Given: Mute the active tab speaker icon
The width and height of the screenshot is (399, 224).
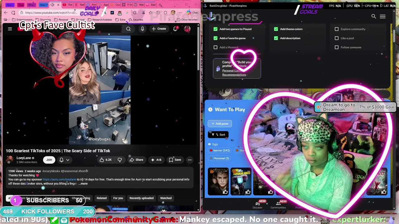Looking at the screenshot, I should (52, 5).
